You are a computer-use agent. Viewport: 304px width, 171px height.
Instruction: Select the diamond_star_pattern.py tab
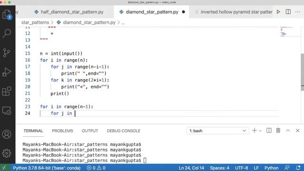click(x=152, y=12)
